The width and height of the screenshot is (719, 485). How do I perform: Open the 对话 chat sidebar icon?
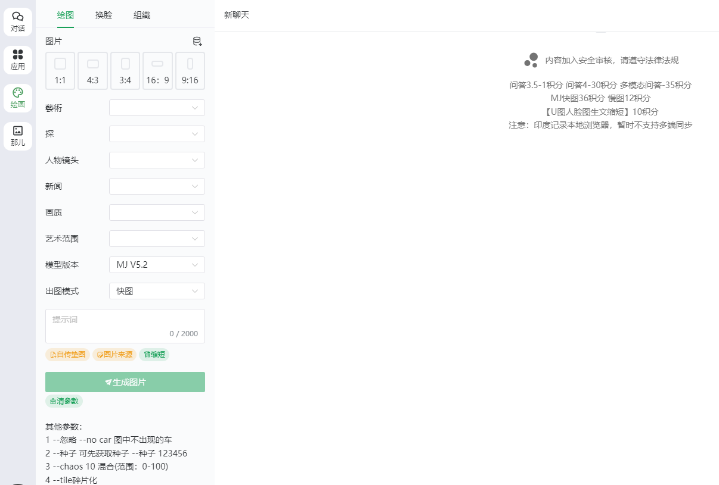18,21
